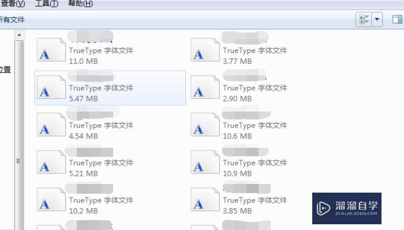Open the 帮助(H) menu
The width and height of the screenshot is (404, 230).
coord(80,4)
